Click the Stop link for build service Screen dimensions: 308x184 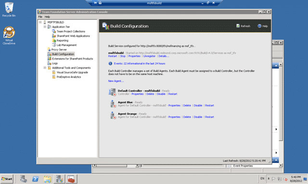123,56
